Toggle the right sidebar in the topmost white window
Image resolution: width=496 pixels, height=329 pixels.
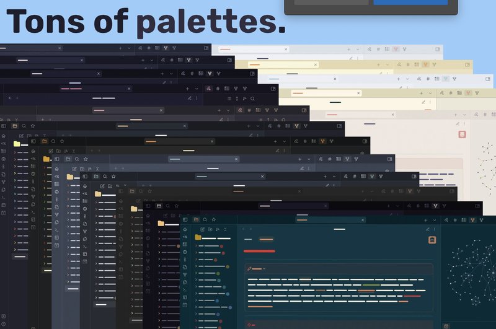(439, 48)
